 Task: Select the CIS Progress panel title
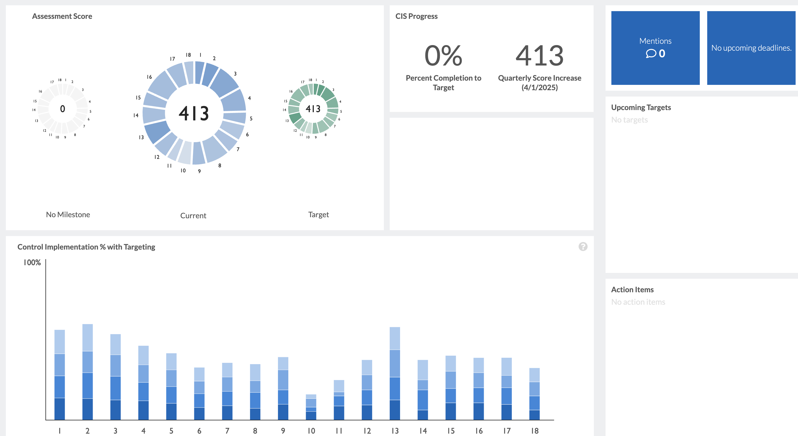416,16
